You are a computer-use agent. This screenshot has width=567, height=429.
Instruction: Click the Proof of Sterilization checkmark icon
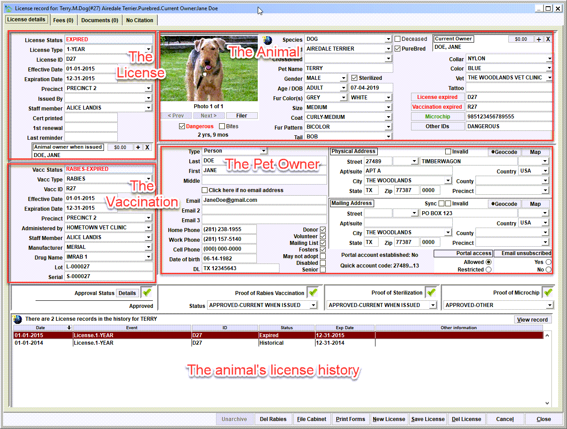431,292
